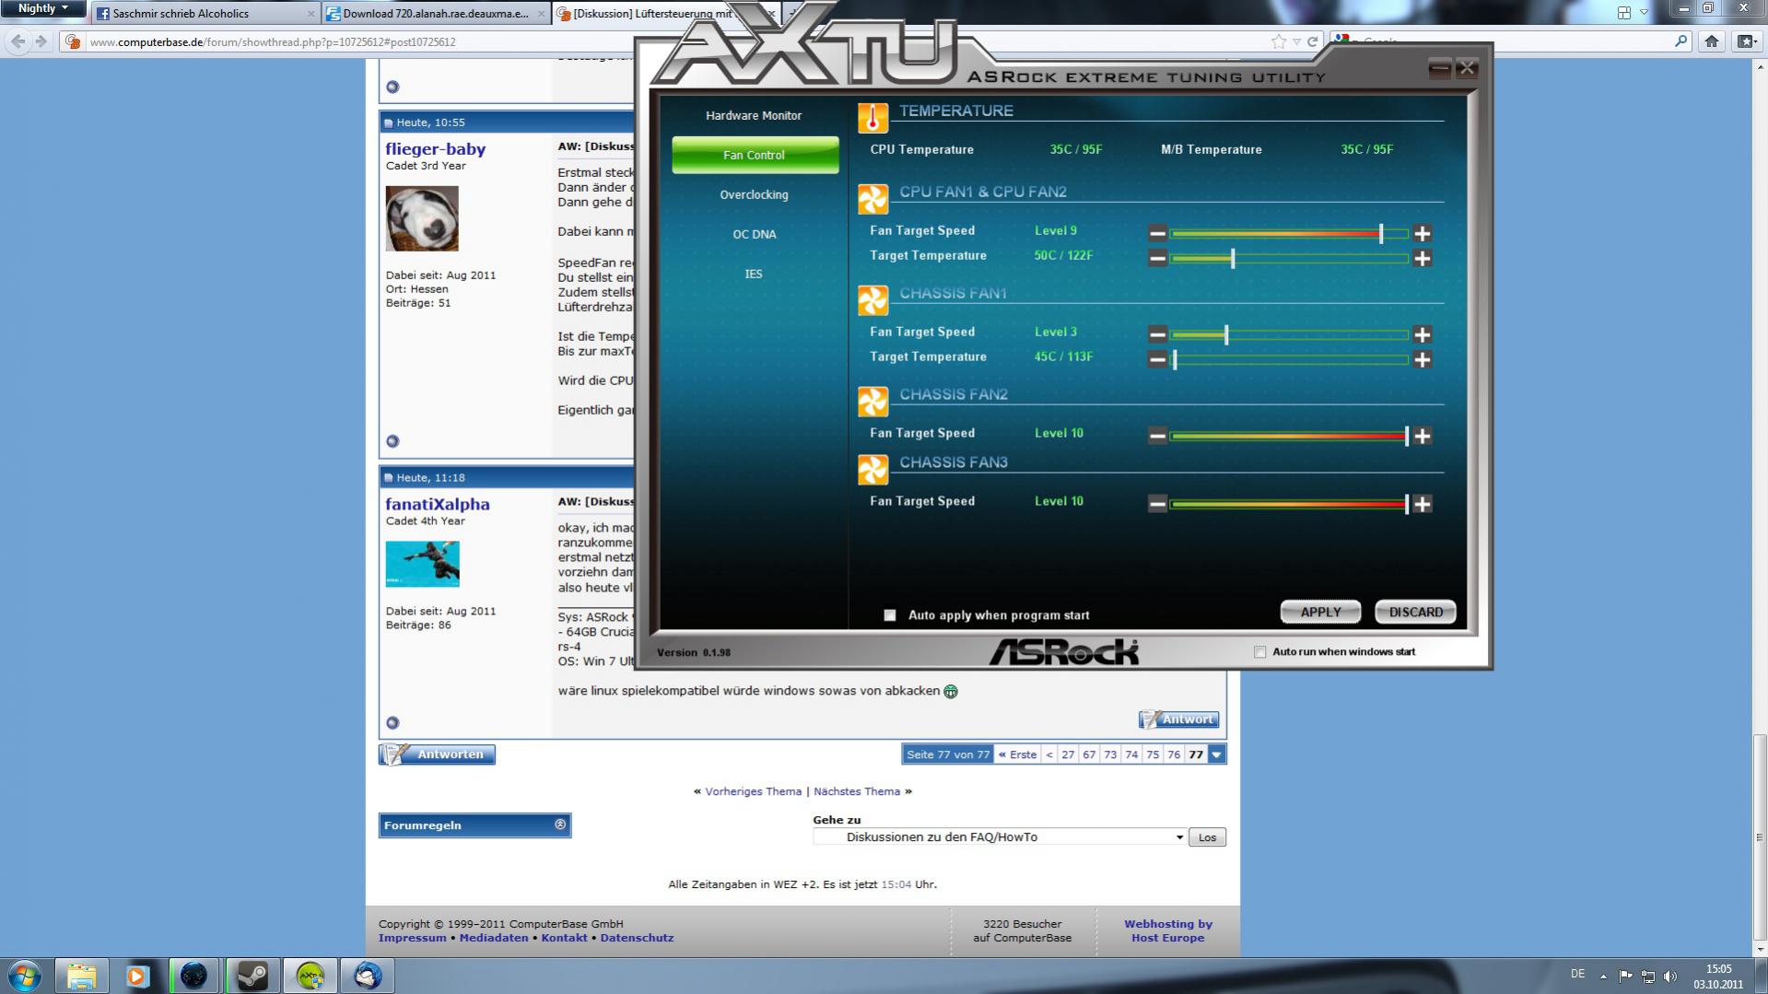Decrease CPU fan target speed with minus
Image resolution: width=1768 pixels, height=994 pixels.
pyautogui.click(x=1157, y=233)
